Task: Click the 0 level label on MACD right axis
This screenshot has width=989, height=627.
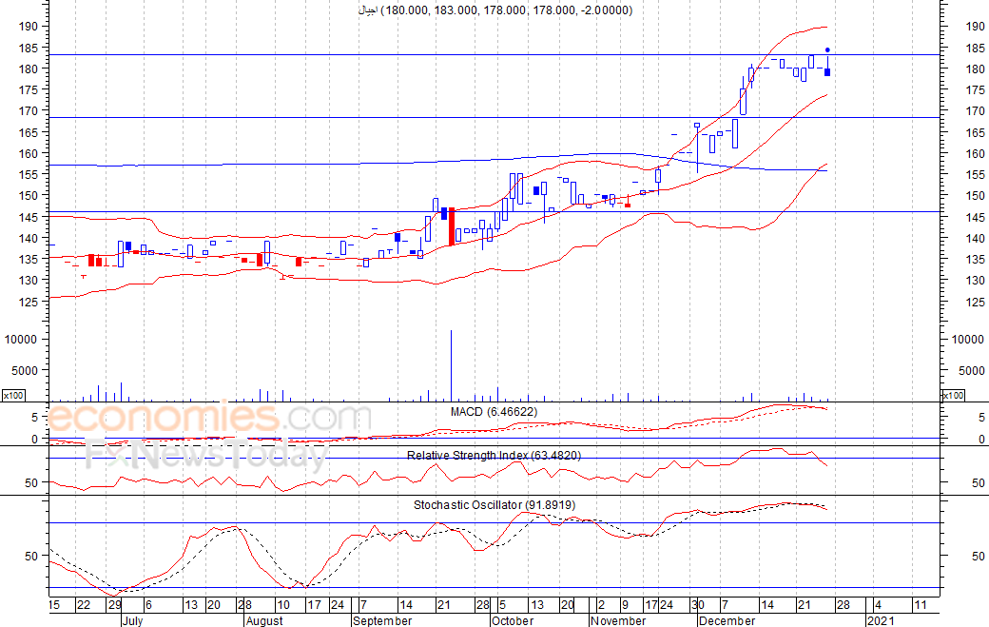Action: (x=982, y=439)
